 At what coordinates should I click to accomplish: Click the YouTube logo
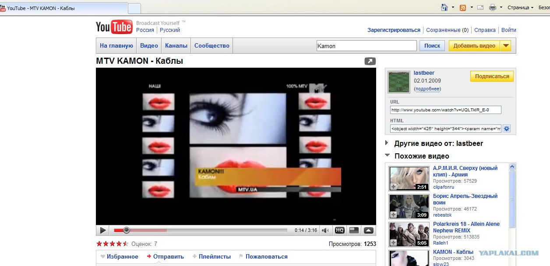click(114, 27)
